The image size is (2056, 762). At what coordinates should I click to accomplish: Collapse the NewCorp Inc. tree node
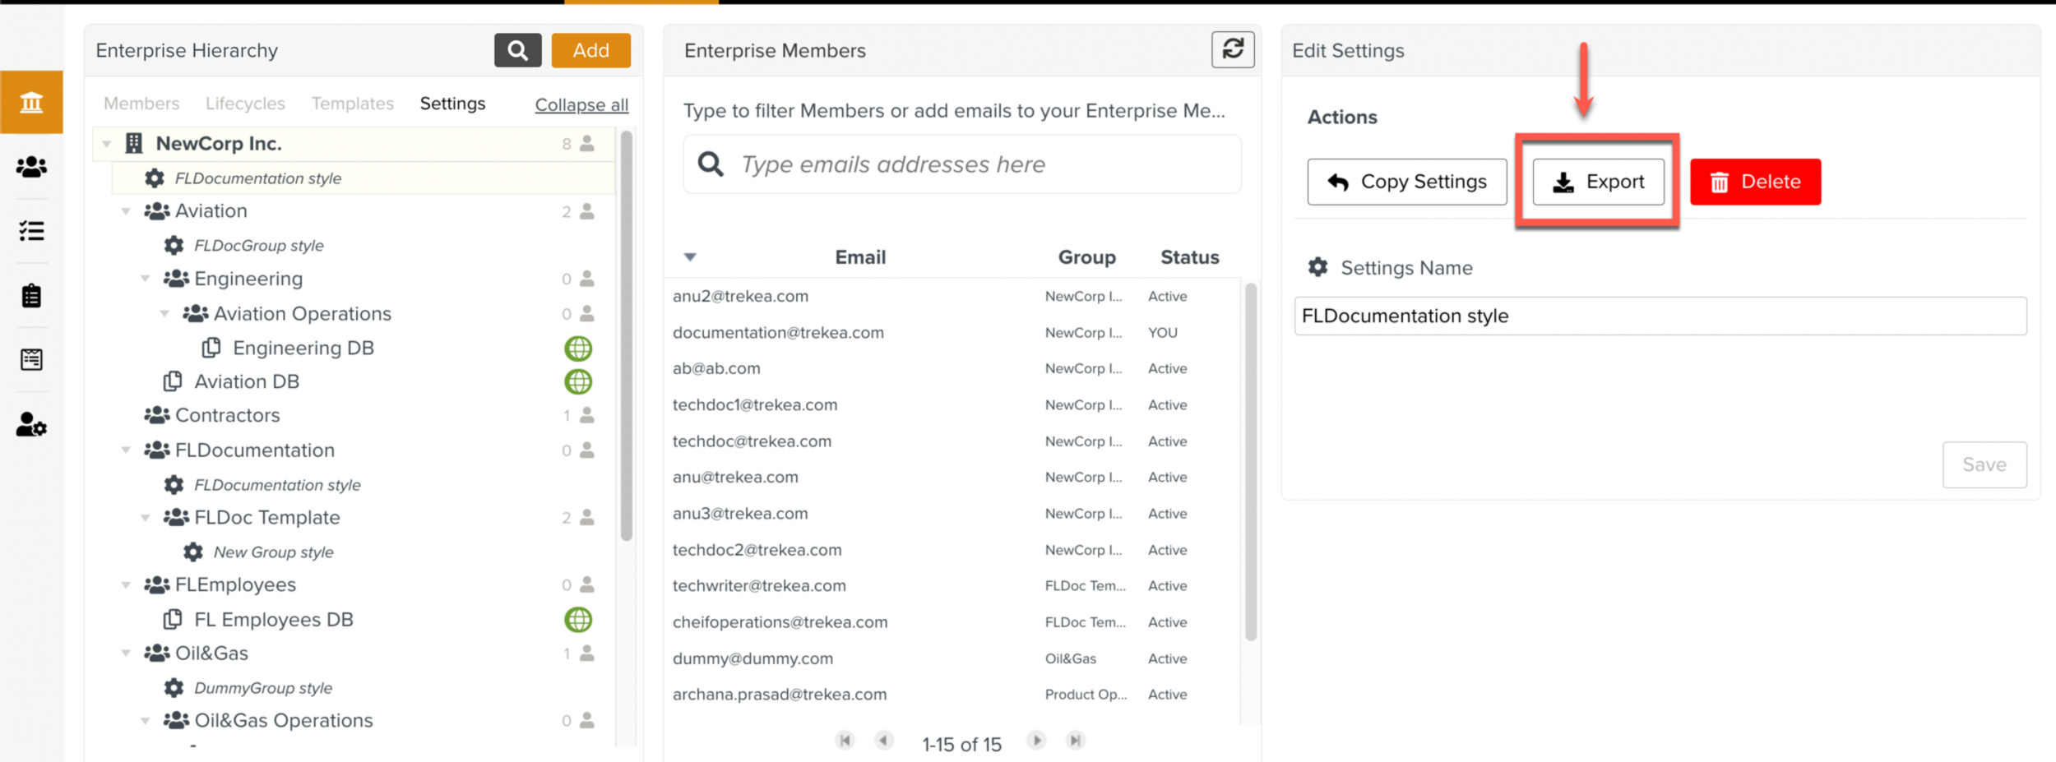[x=107, y=144]
